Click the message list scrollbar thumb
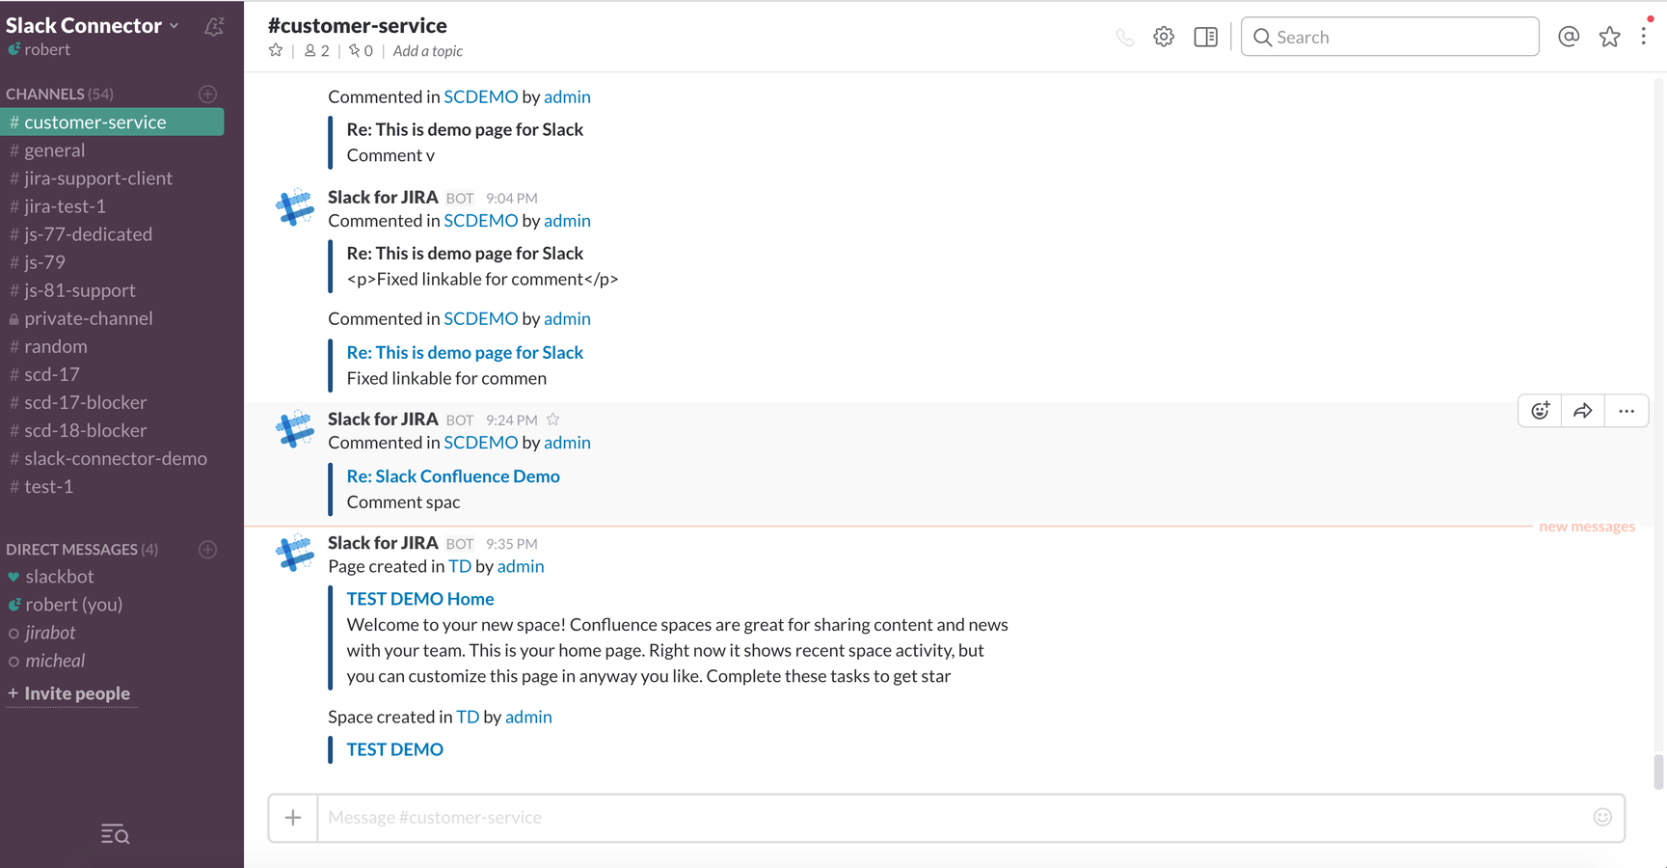This screenshot has width=1667, height=868. 1658,772
